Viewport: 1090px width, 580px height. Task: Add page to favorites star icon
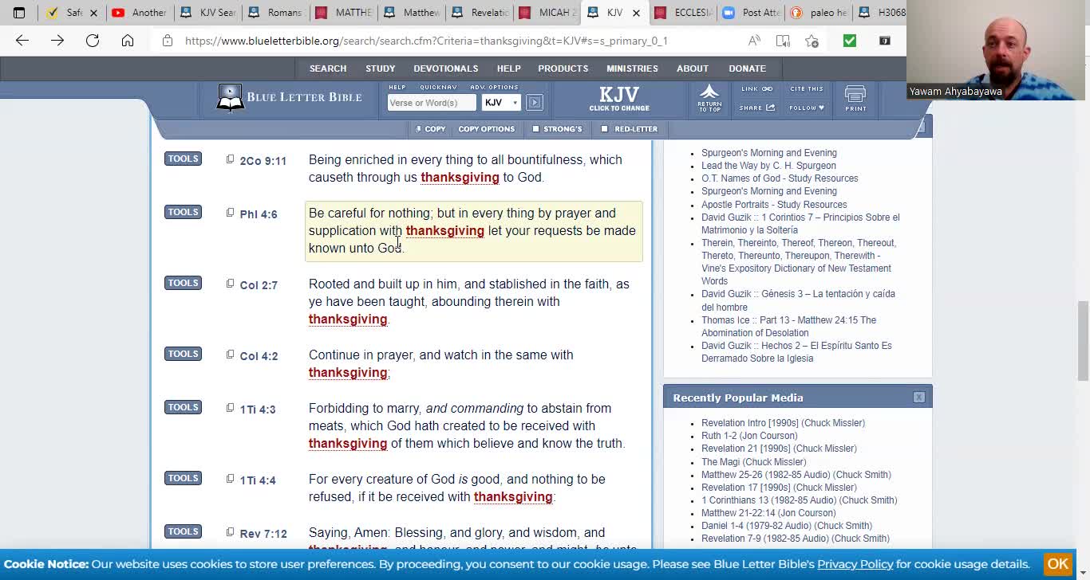click(812, 41)
